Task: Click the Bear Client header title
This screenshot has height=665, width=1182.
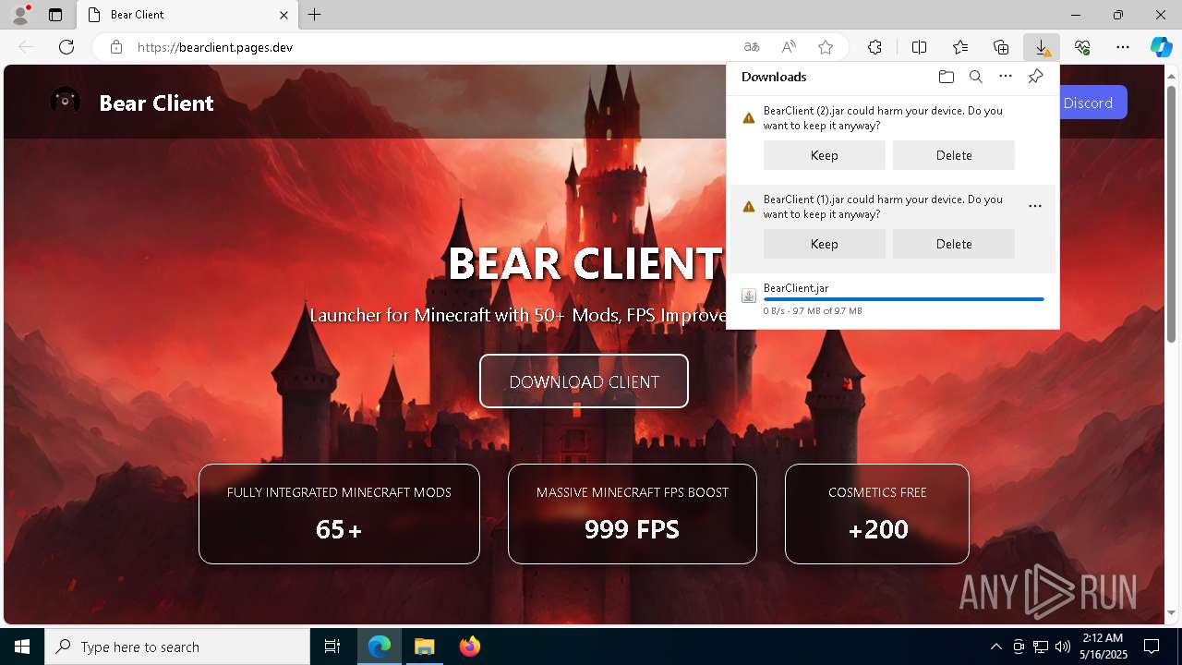Action: pos(156,103)
